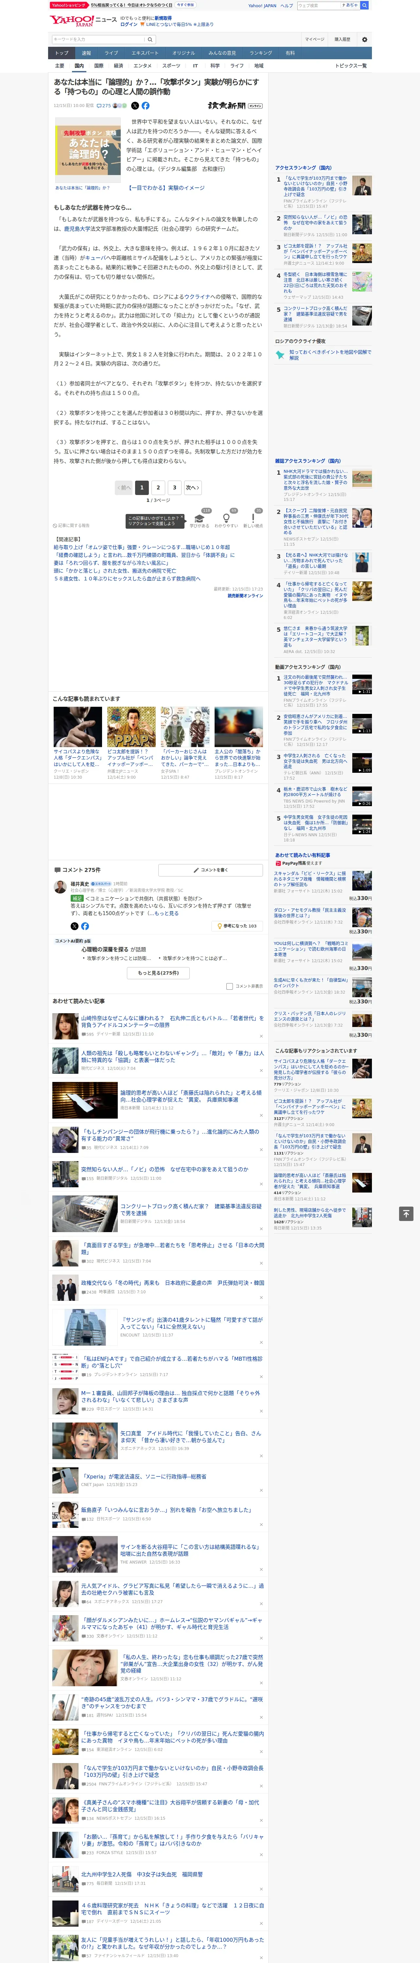The width and height of the screenshot is (420, 1963).
Task: Open the Ukraine invasion map icon link
Action: coord(280,354)
